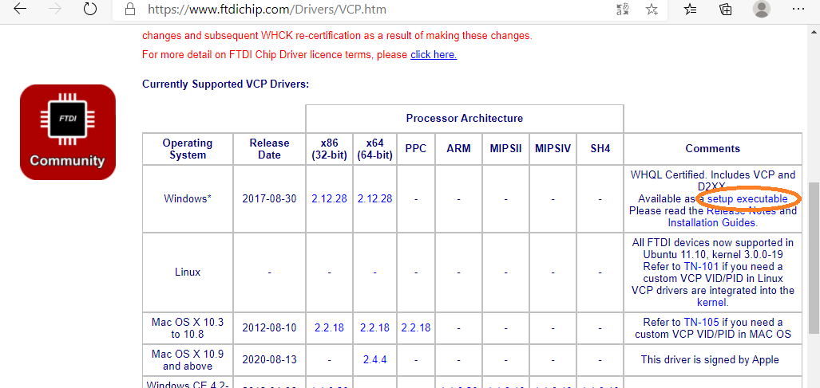Click the 'PPC' column header
The width and height of the screenshot is (820, 388).
pos(416,149)
